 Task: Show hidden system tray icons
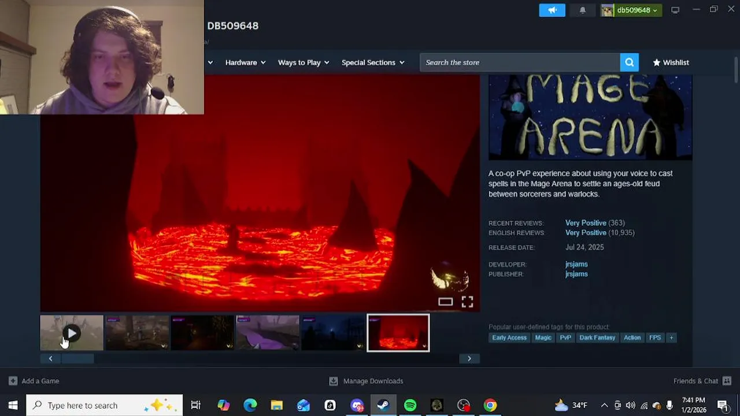[x=604, y=405]
